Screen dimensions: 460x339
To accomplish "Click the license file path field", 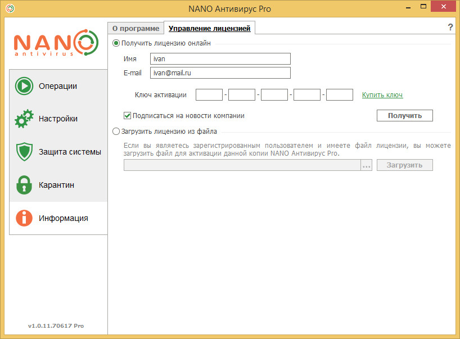I will coord(242,165).
